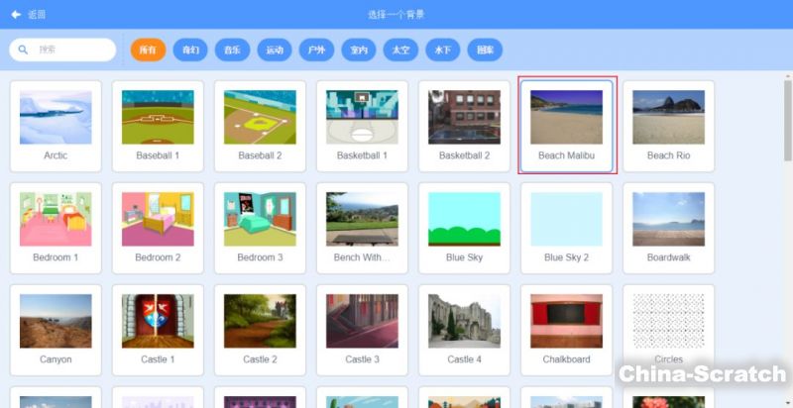Screen dimensions: 793x408
Task: Select the Basketball 2 backdrop
Action: tap(464, 126)
